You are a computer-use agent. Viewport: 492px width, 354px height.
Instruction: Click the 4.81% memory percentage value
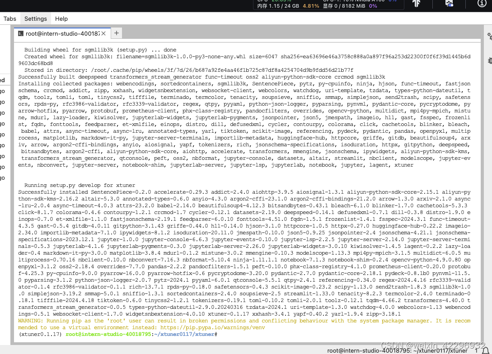coord(311,6)
